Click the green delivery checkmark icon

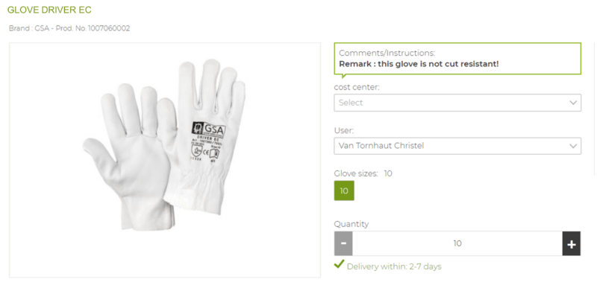click(x=339, y=265)
